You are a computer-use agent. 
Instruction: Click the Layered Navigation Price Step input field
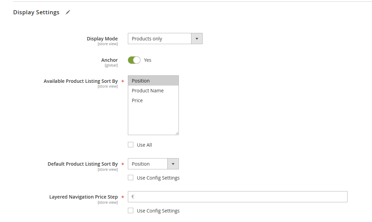coord(238,197)
